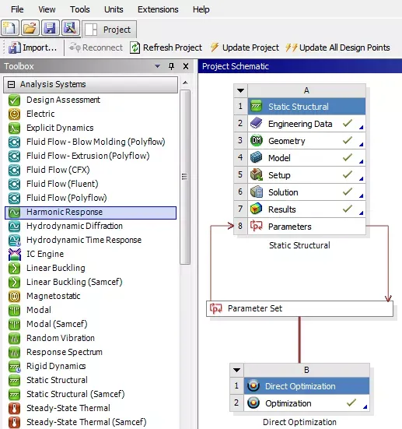Screen dimensions: 402x429
Task: Open quick-help triangle on Engineering Data row
Action: (362, 127)
